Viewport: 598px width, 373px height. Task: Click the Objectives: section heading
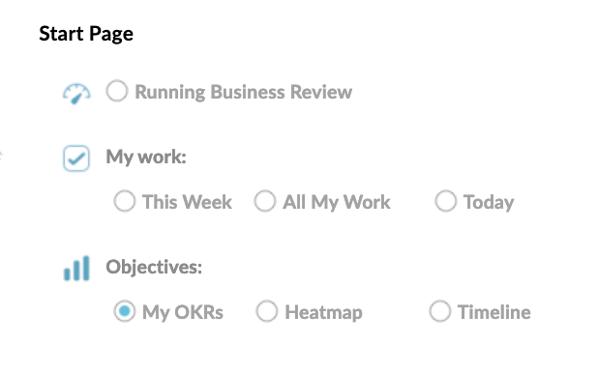(154, 267)
